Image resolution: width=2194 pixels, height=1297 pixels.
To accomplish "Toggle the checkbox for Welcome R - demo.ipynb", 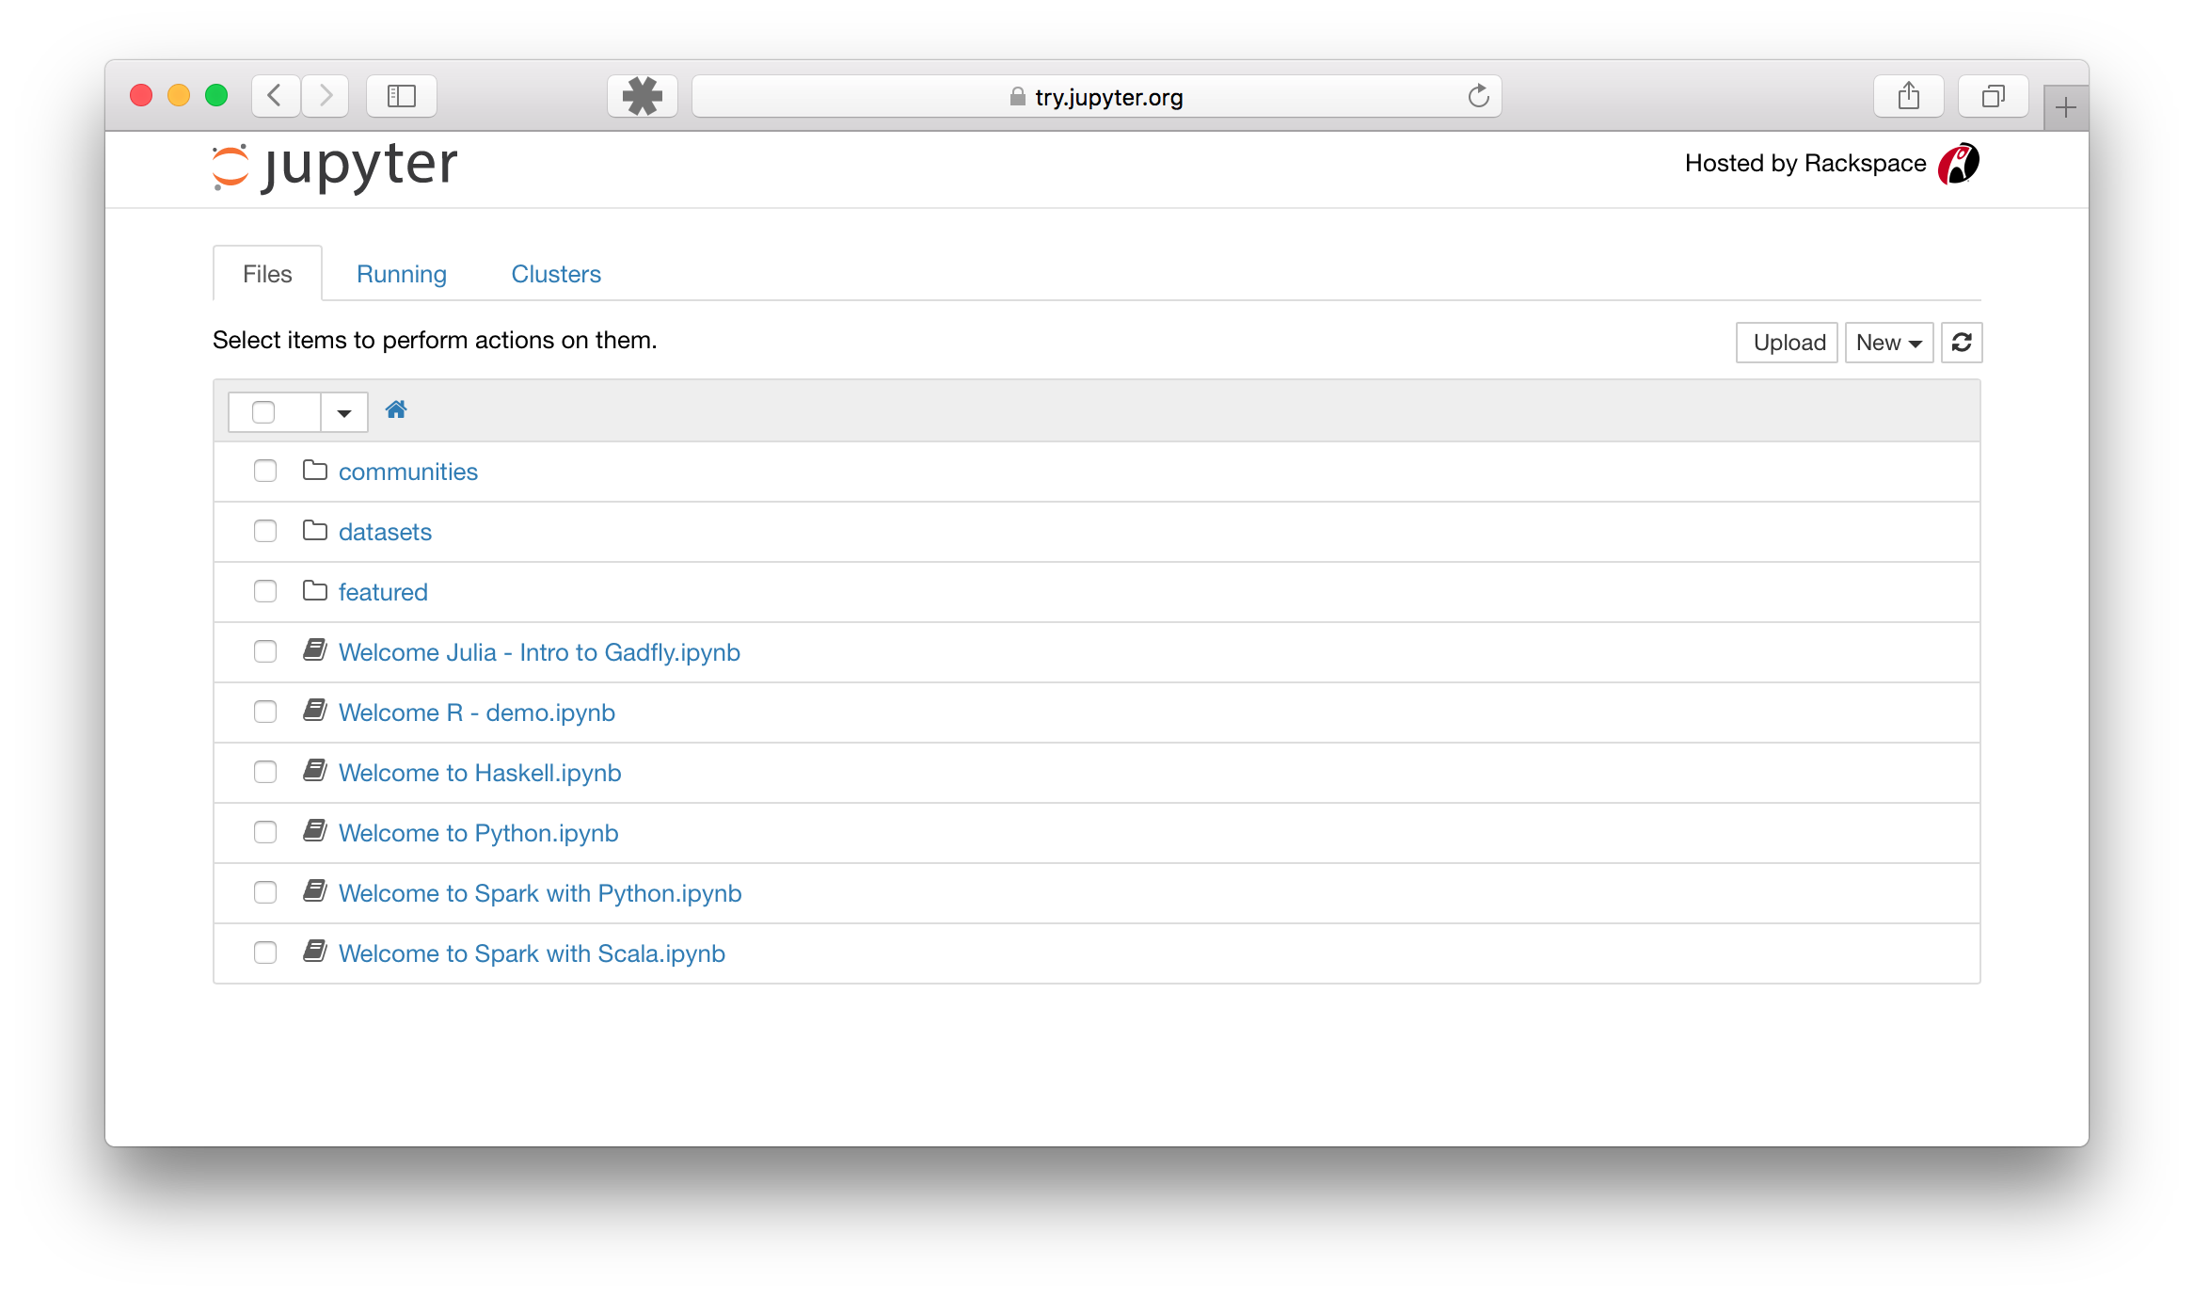I will coord(265,712).
